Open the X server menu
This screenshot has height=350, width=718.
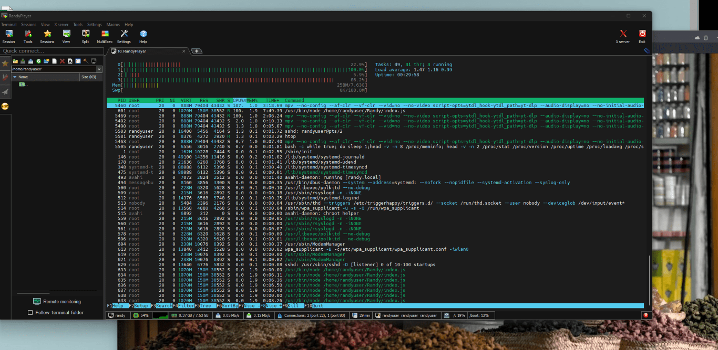tap(61, 25)
